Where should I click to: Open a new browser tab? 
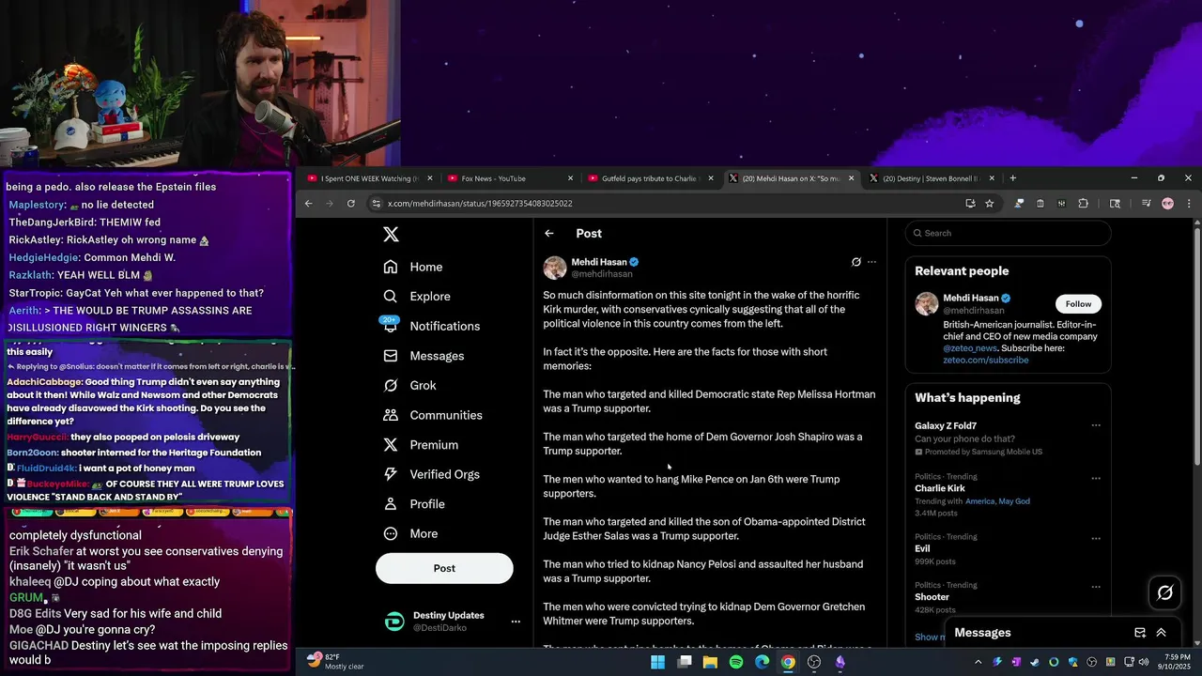[x=1012, y=178]
